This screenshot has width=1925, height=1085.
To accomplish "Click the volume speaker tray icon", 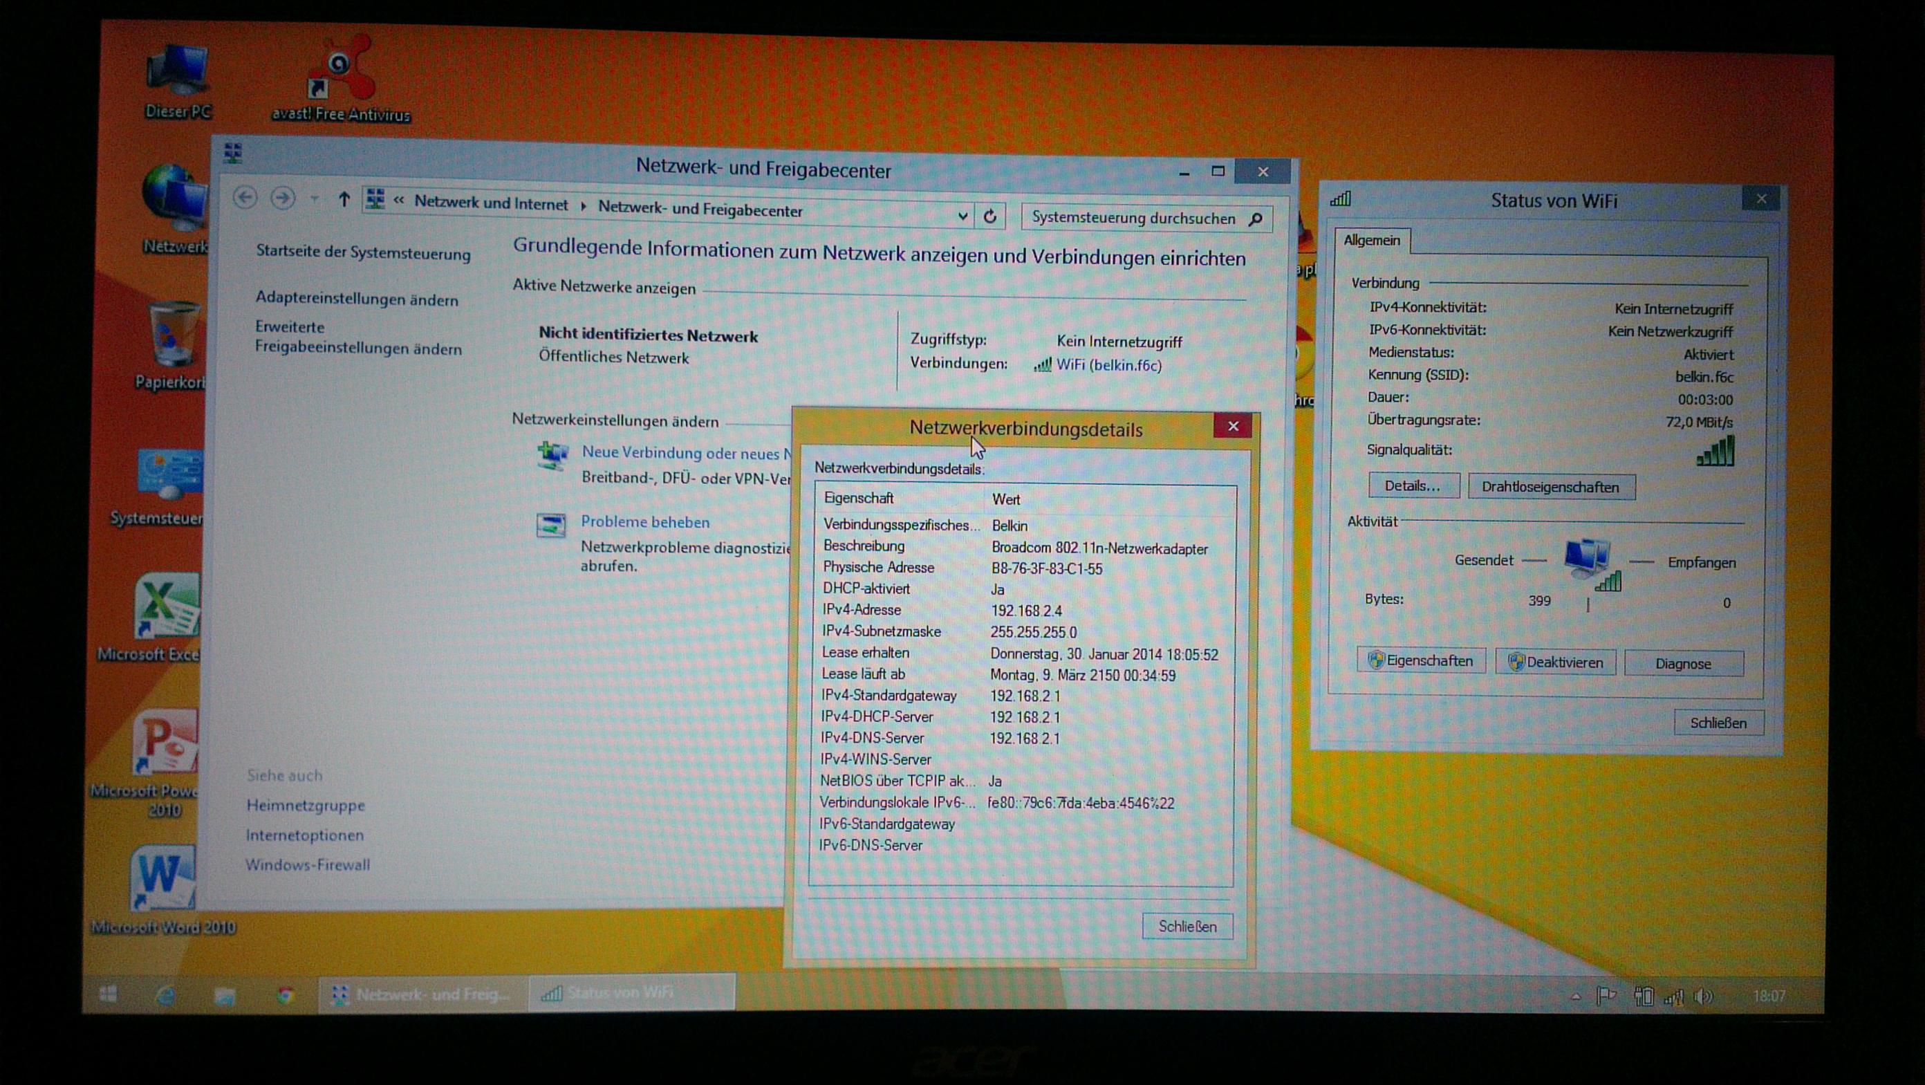I will (x=1703, y=996).
